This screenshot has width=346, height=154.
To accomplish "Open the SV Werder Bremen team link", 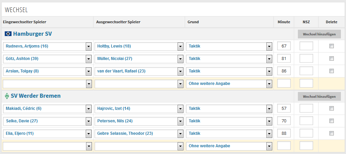I will [36, 96].
